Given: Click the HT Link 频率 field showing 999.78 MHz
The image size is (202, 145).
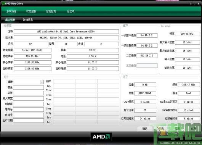Looking at the screenshot, I should pyautogui.click(x=188, y=34).
